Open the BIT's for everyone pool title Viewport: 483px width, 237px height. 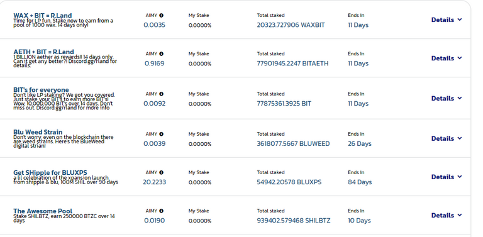click(x=41, y=90)
